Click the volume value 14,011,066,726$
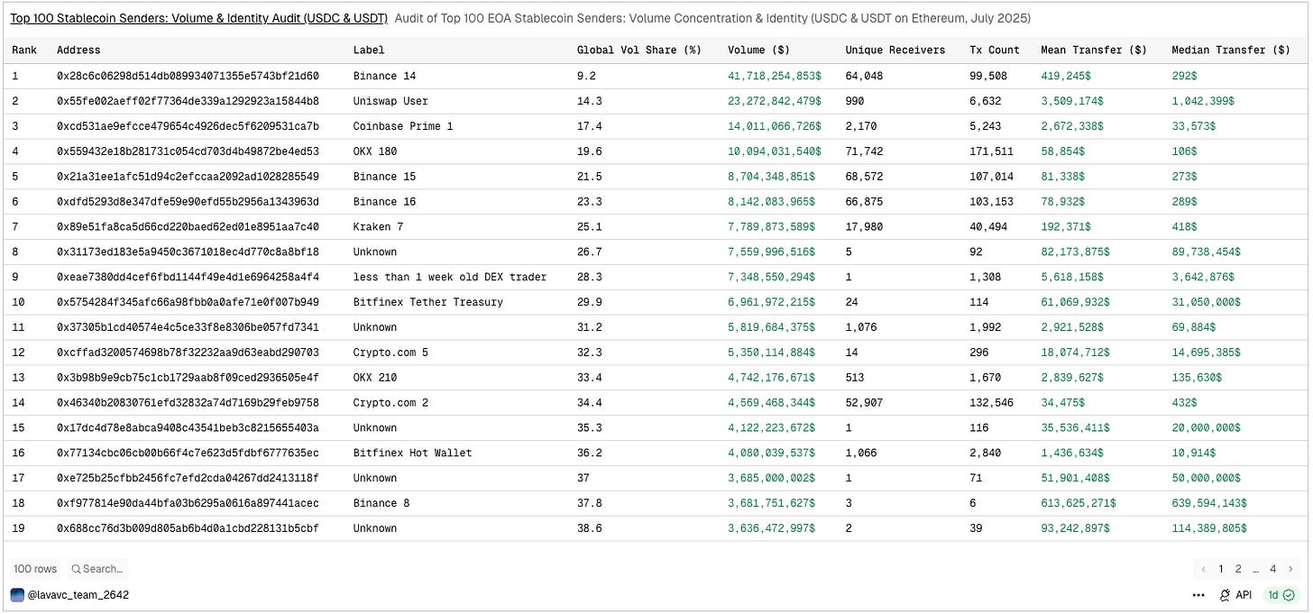1313x614 pixels. click(775, 126)
